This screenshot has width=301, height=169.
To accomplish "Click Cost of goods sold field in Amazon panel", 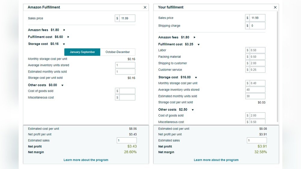I will click(x=127, y=91).
